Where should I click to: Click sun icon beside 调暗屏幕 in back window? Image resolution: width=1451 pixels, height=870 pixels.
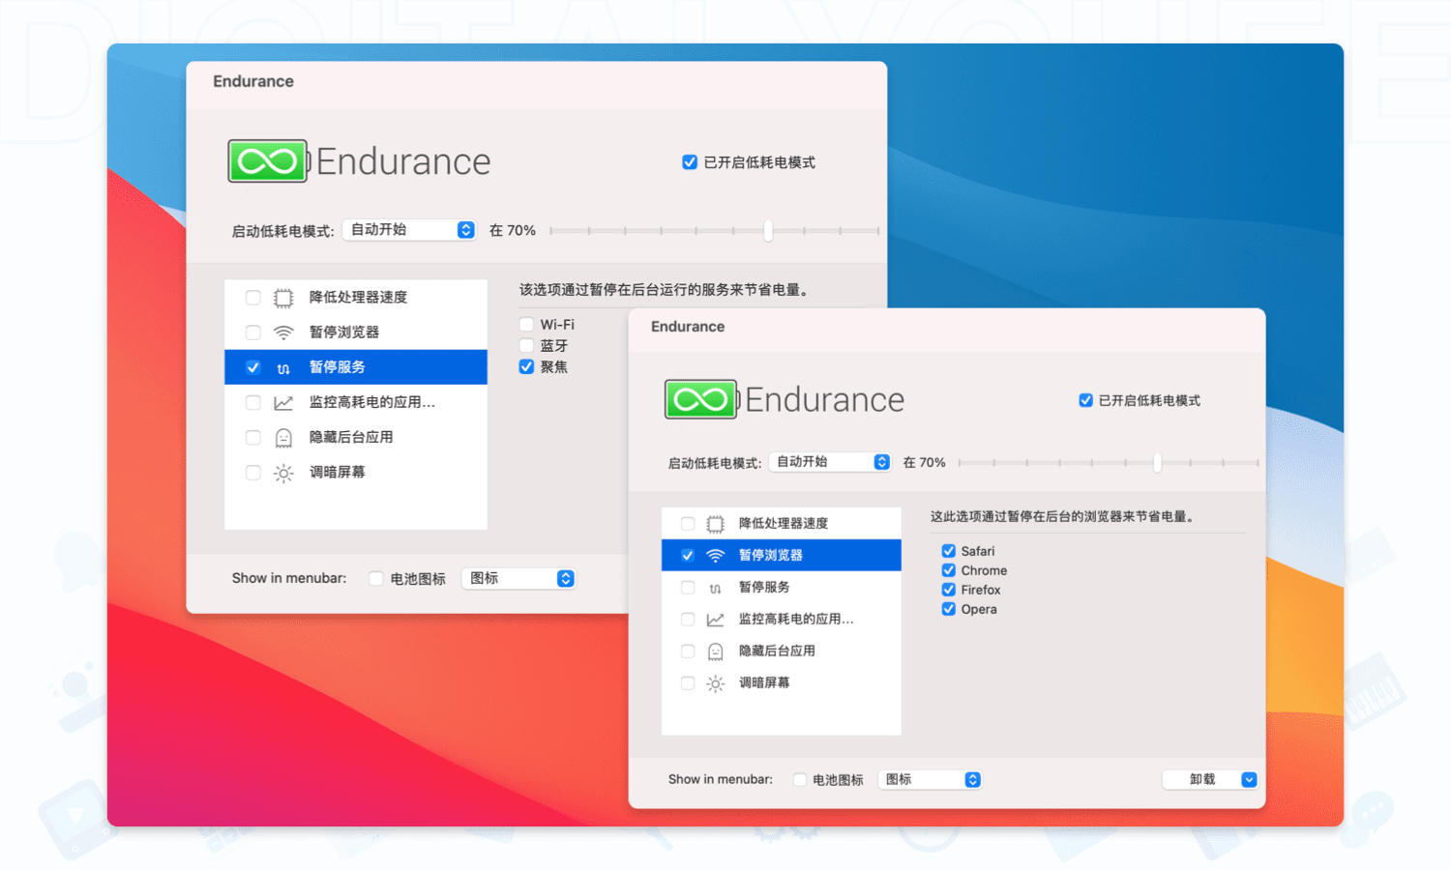[283, 473]
